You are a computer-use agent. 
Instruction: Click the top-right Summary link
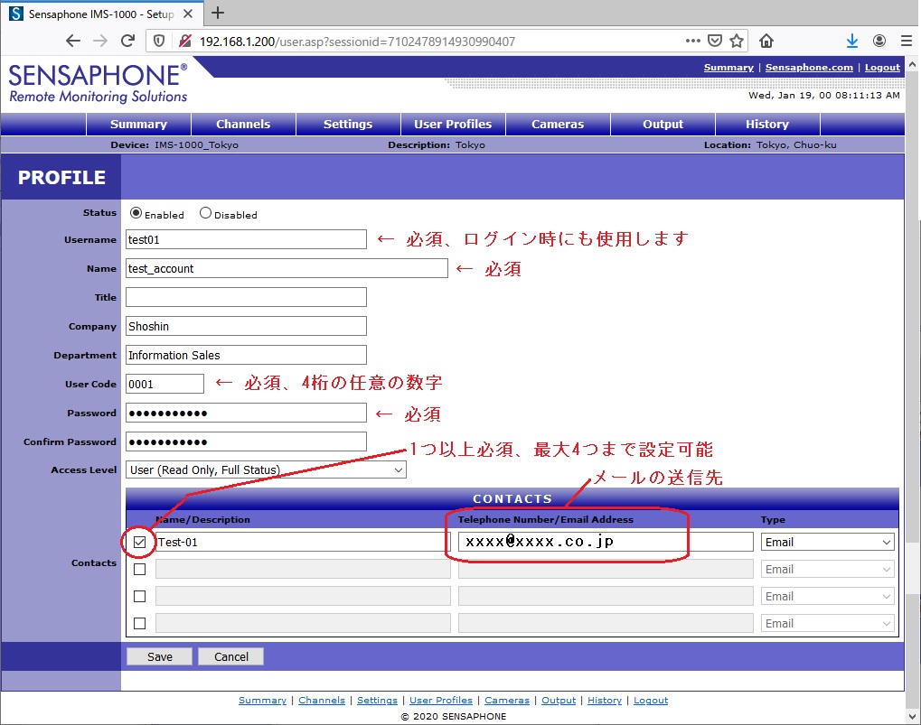(728, 68)
